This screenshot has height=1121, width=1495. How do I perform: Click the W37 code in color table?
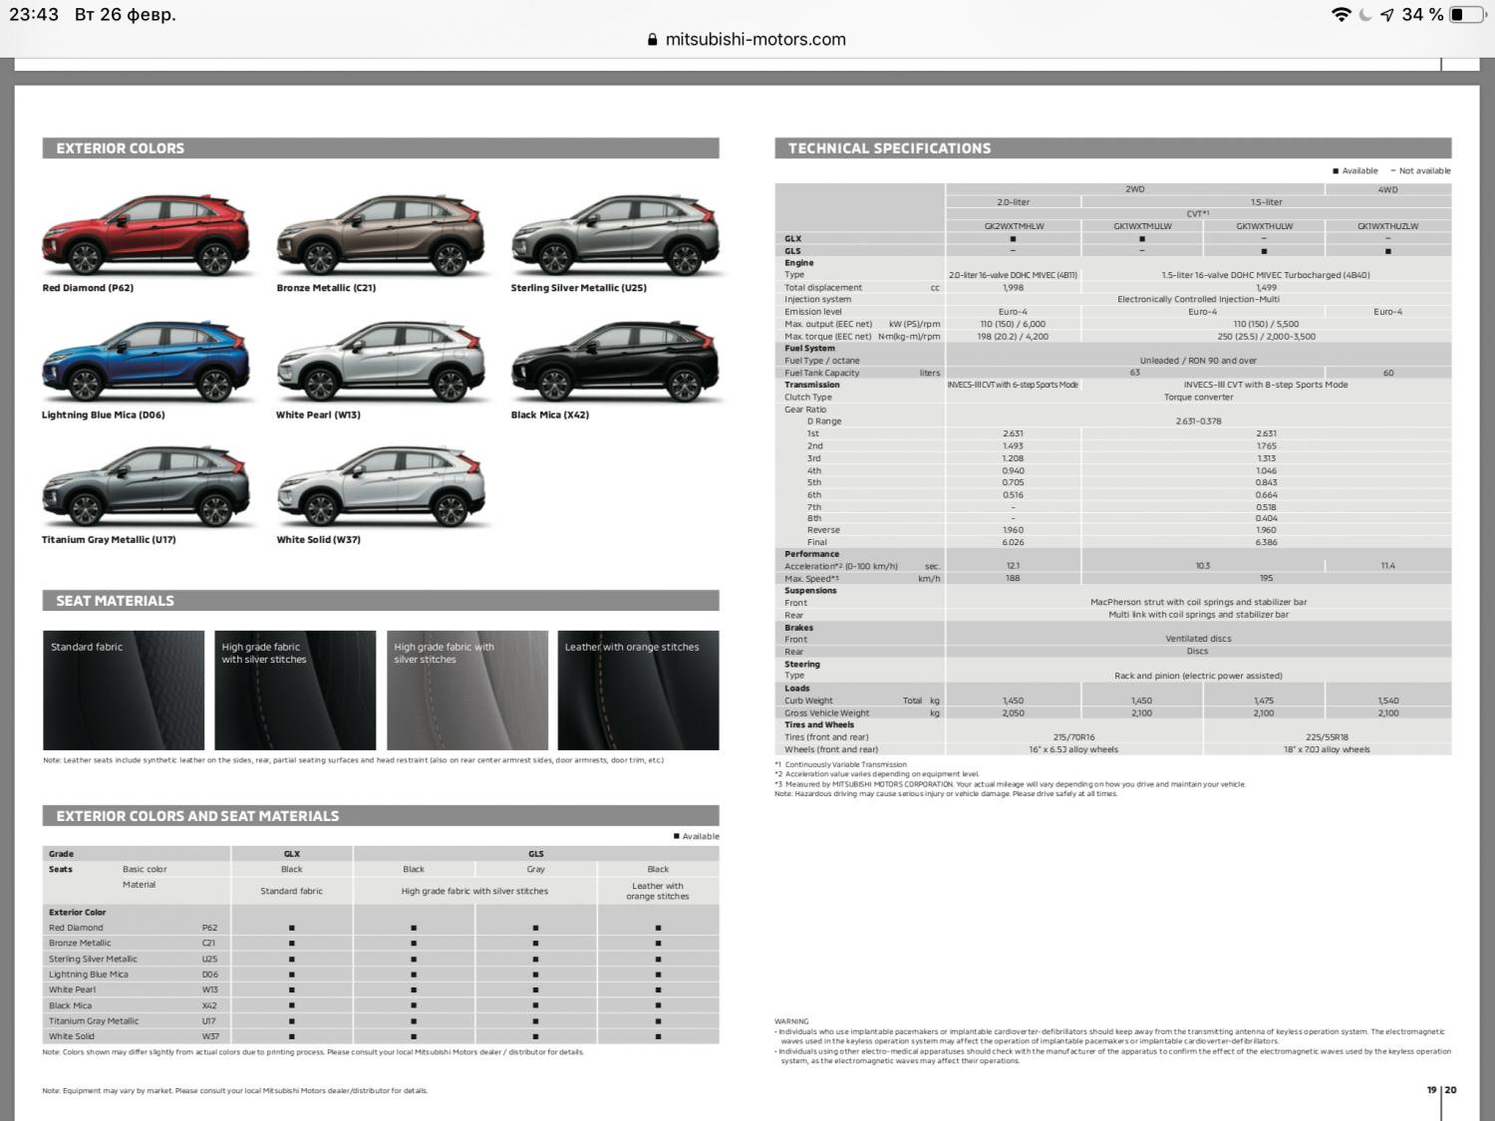click(209, 1036)
